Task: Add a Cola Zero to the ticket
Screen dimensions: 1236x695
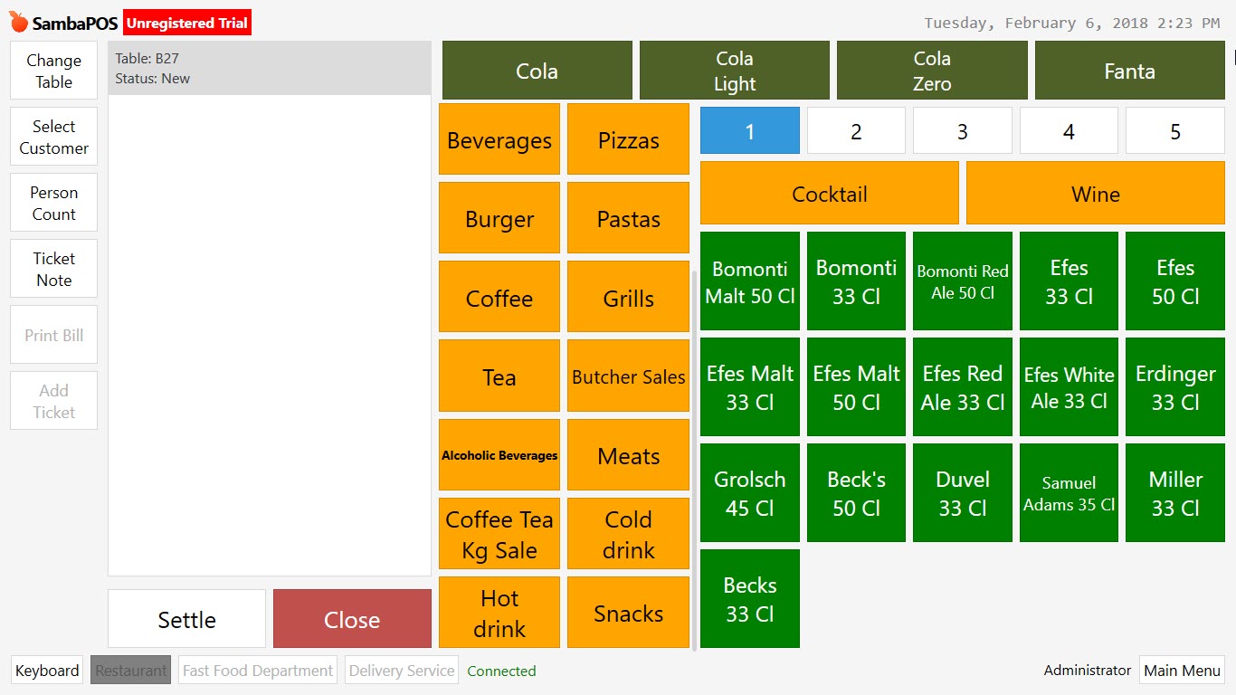Action: click(932, 70)
